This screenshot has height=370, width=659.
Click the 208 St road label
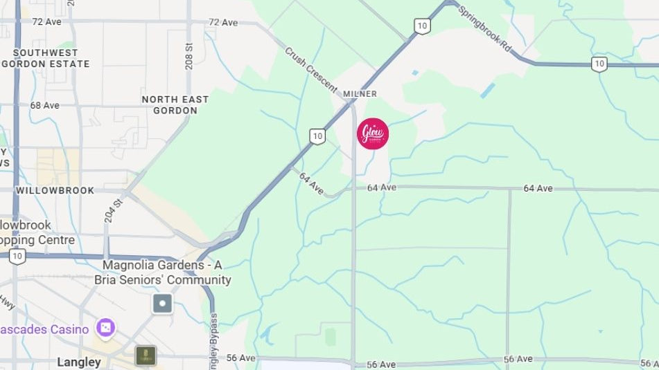coord(189,56)
